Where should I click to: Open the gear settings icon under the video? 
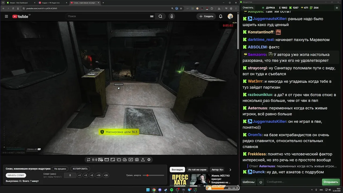coord(149,160)
